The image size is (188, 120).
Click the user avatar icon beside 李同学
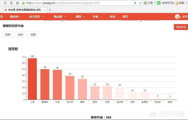[x=177, y=17]
